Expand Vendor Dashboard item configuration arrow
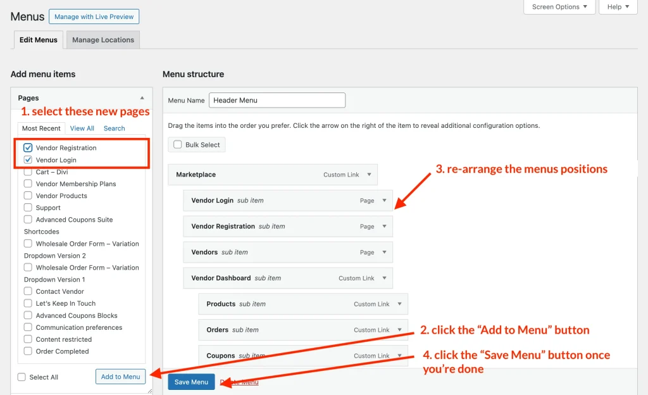The width and height of the screenshot is (648, 395). [384, 278]
